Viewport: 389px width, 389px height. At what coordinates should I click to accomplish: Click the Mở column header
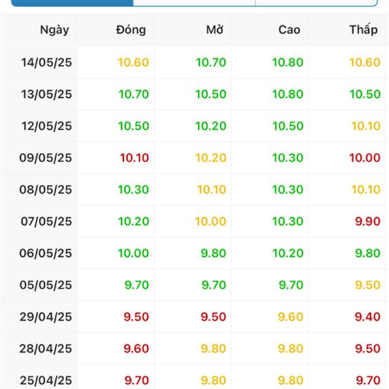[215, 30]
